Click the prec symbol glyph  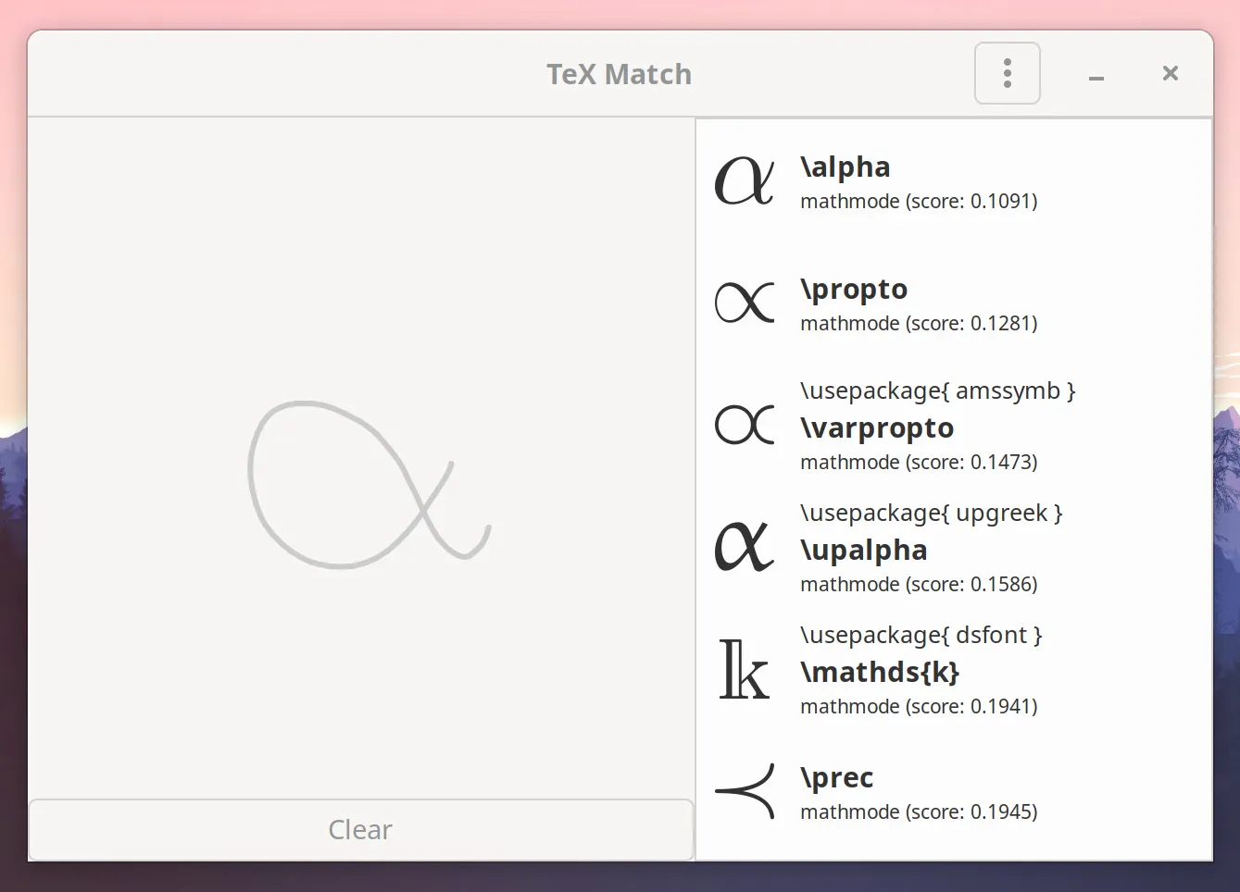[x=745, y=791]
